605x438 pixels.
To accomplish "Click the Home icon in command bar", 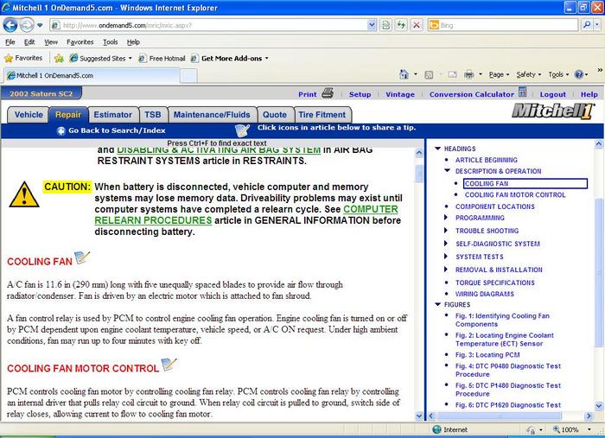I will (404, 74).
